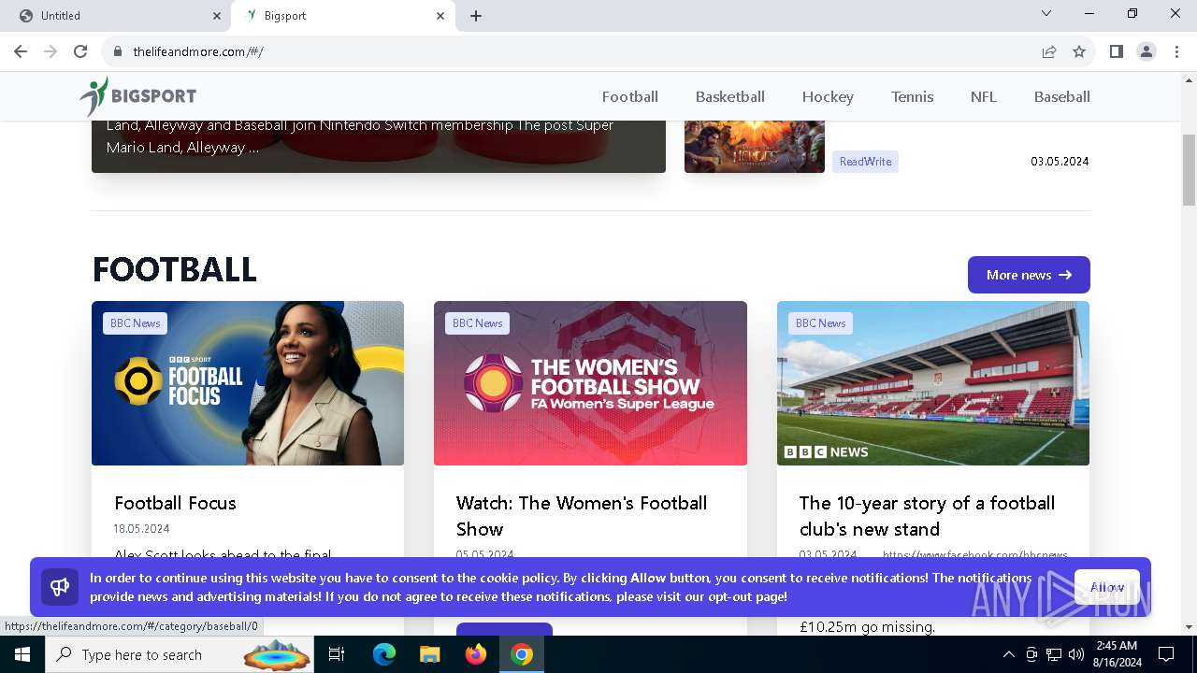Click the network icon in the tray

pyautogui.click(x=1054, y=654)
